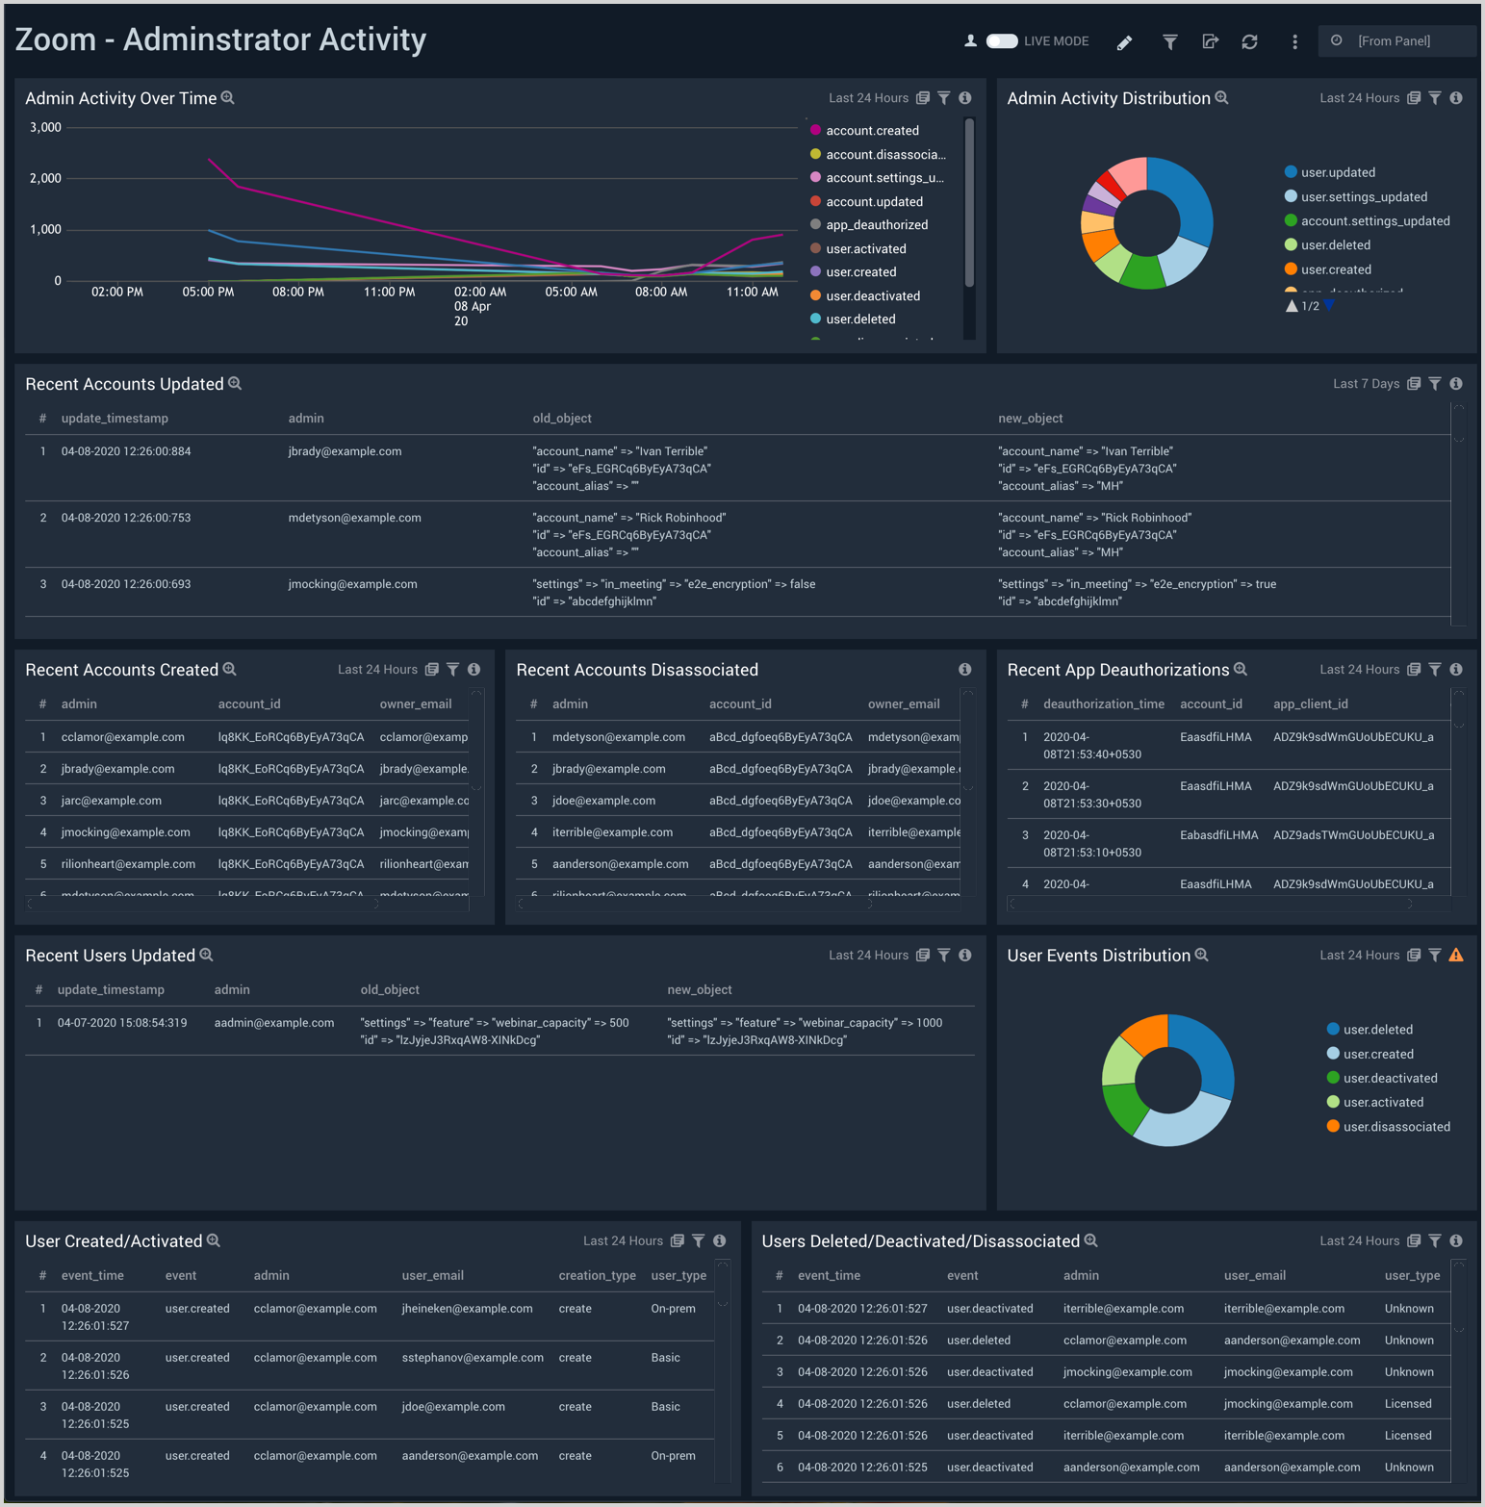Screen dimensions: 1485x1507
Task: Open the Last 7 Days time range on Recent Accounts Updated
Action: (x=1366, y=383)
